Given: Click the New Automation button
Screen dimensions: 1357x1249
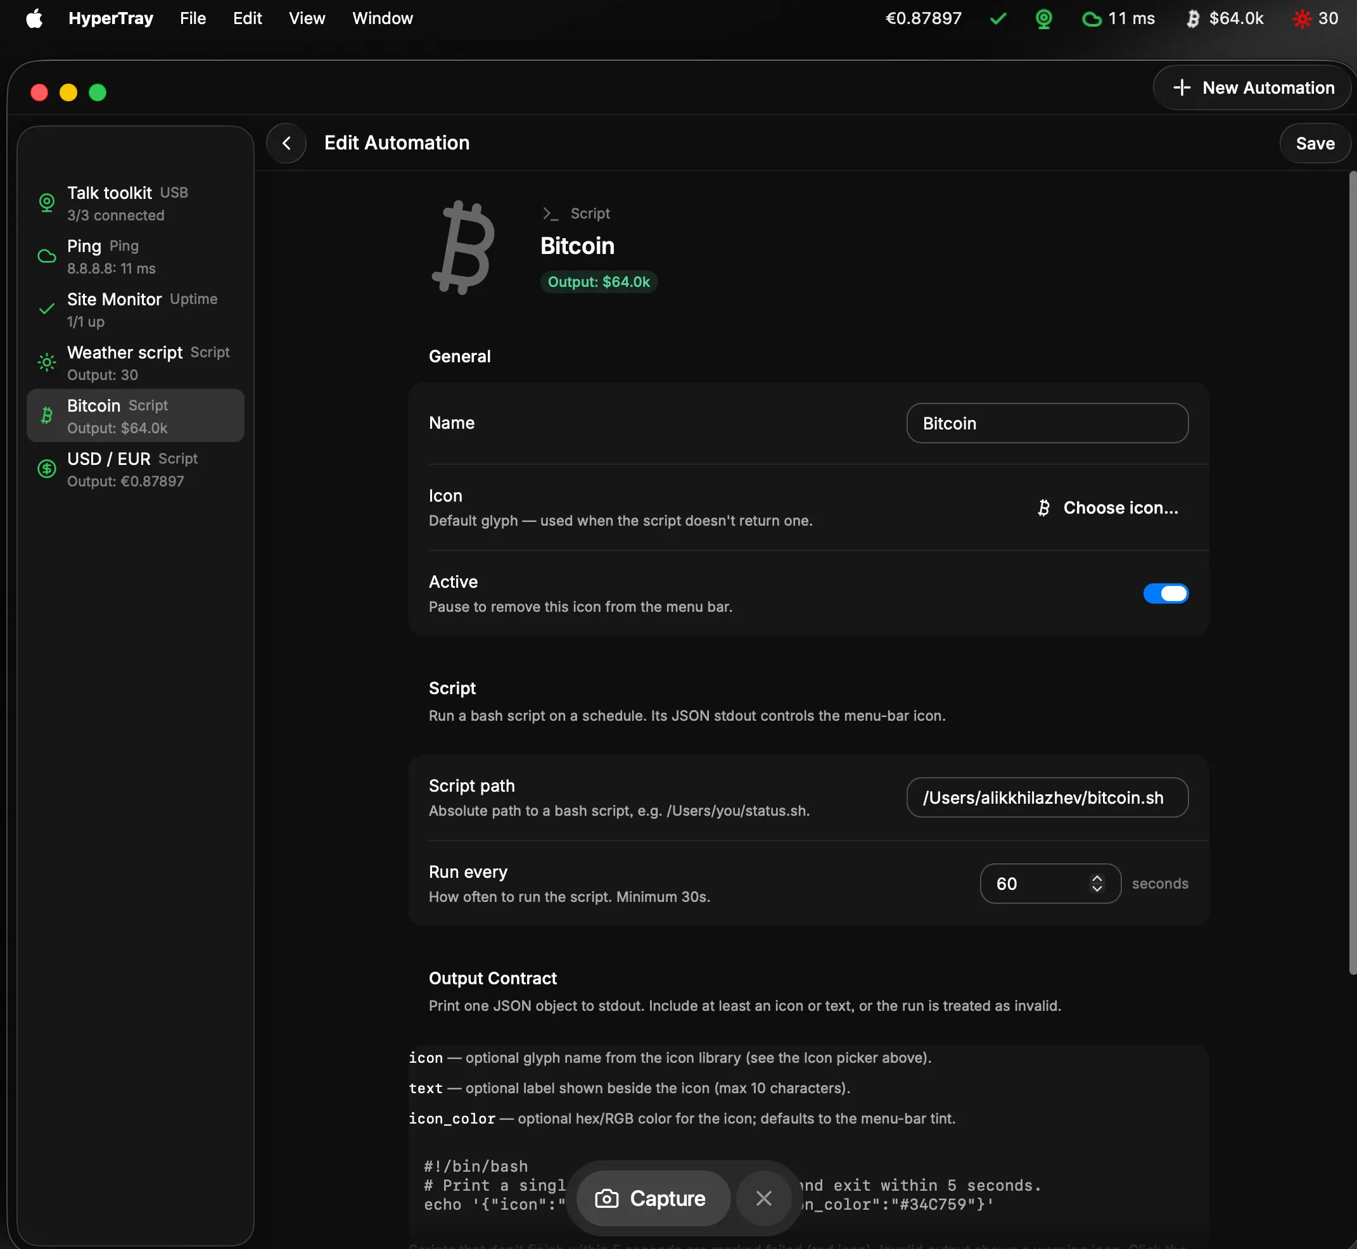Looking at the screenshot, I should tap(1252, 88).
